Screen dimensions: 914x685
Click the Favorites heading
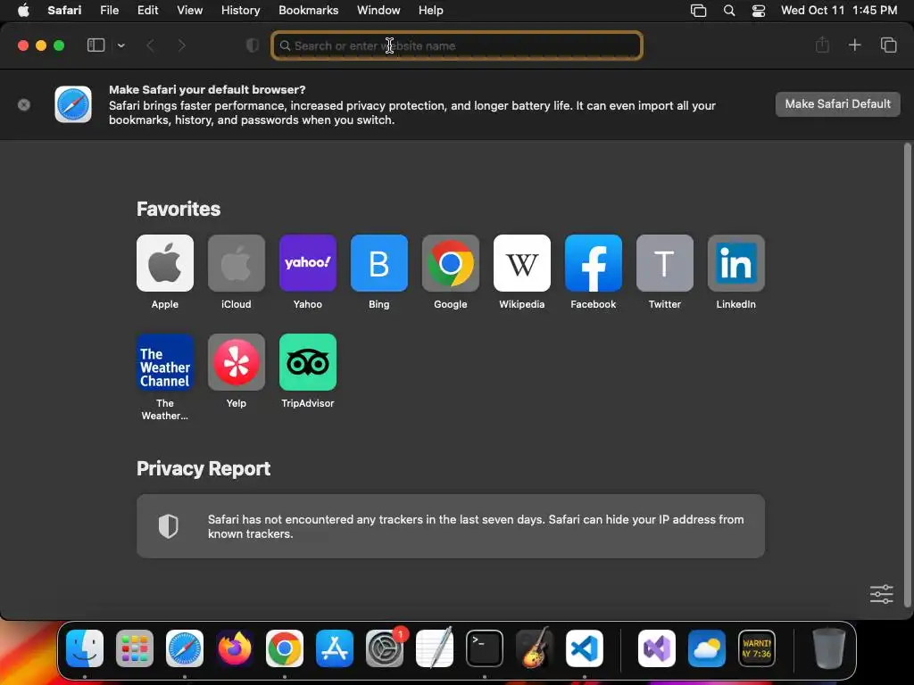tap(179, 209)
